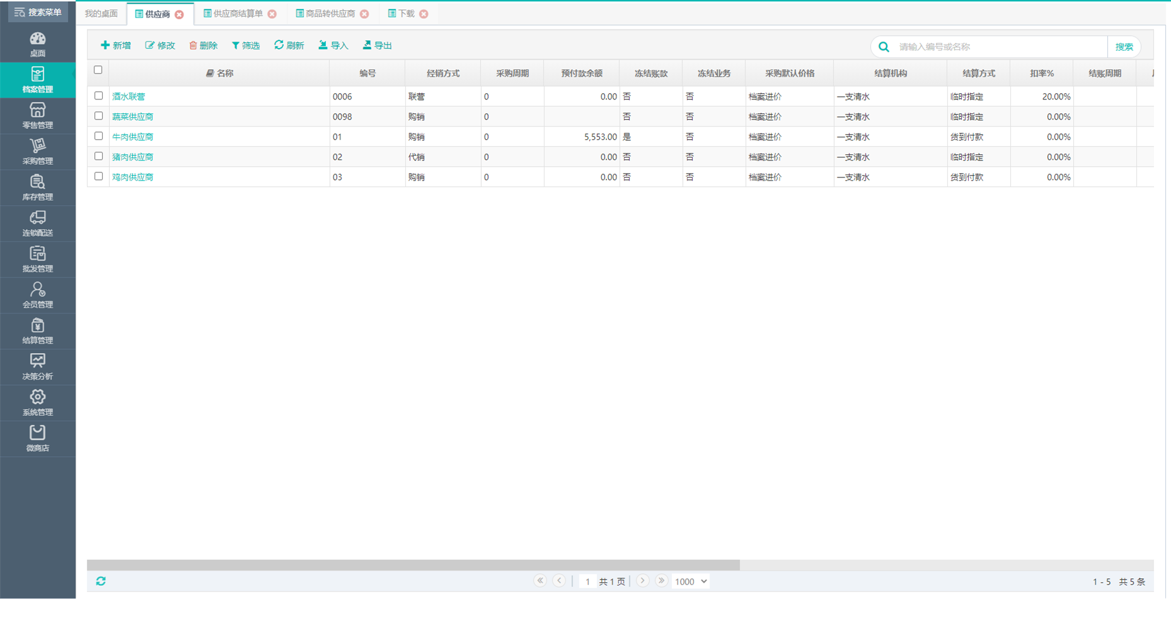Open 结算管理 in the sidebar
The height and width of the screenshot is (635, 1171).
[x=38, y=331]
